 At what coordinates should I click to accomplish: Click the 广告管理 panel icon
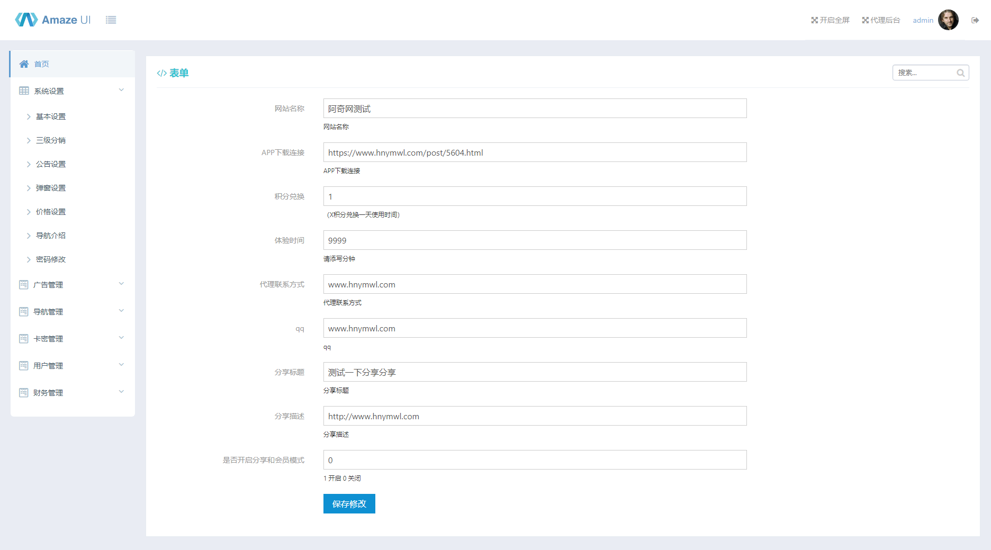pyautogui.click(x=24, y=284)
